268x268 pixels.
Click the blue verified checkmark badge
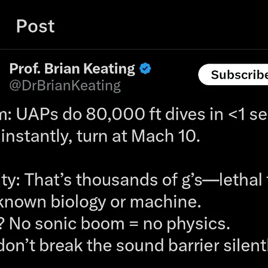coord(145,68)
